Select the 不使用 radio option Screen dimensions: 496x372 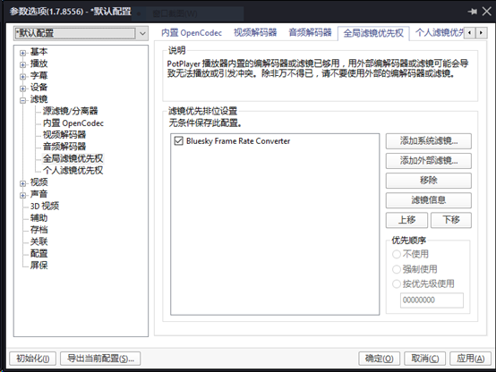(397, 254)
